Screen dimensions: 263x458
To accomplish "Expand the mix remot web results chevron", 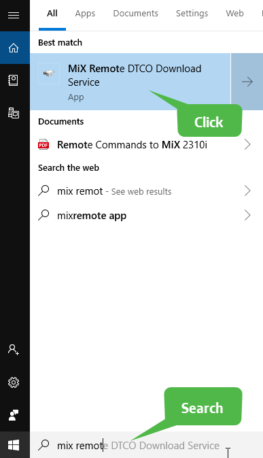I will tap(247, 191).
